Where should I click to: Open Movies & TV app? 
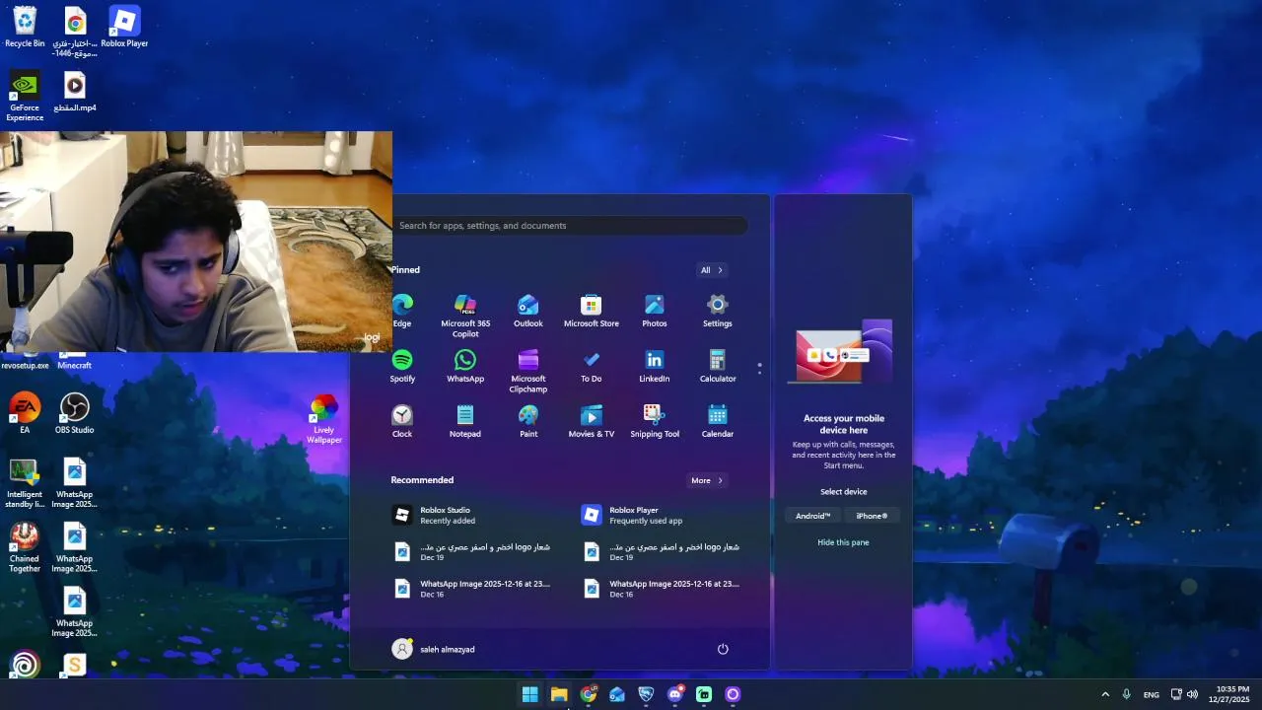tap(592, 420)
